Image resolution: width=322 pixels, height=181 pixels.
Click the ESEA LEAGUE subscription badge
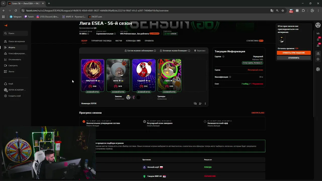[170, 34]
